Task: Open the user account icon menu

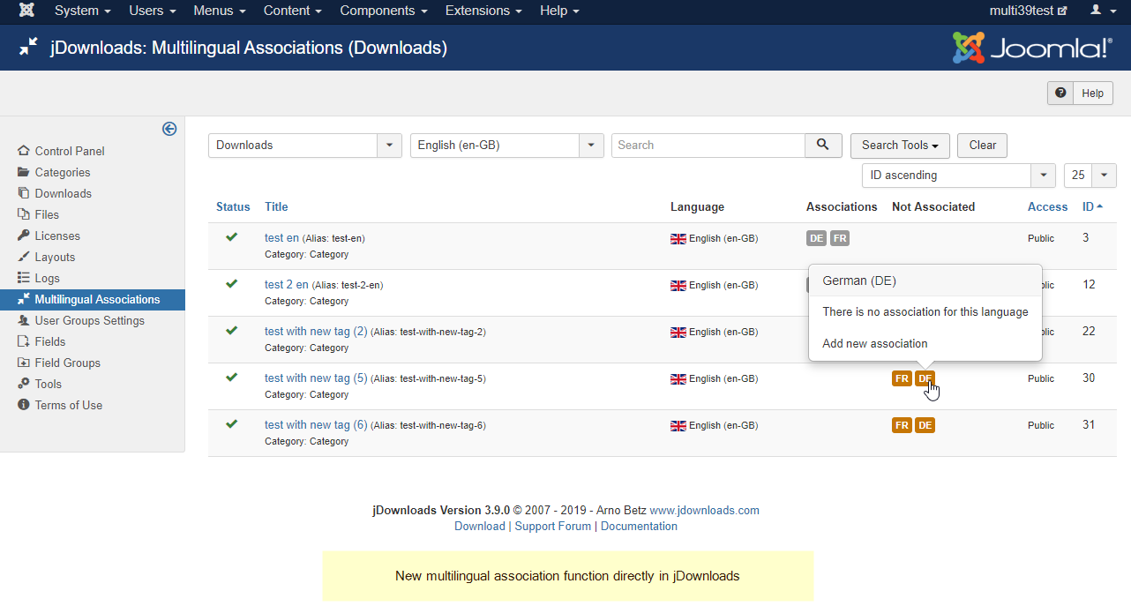Action: (x=1101, y=11)
